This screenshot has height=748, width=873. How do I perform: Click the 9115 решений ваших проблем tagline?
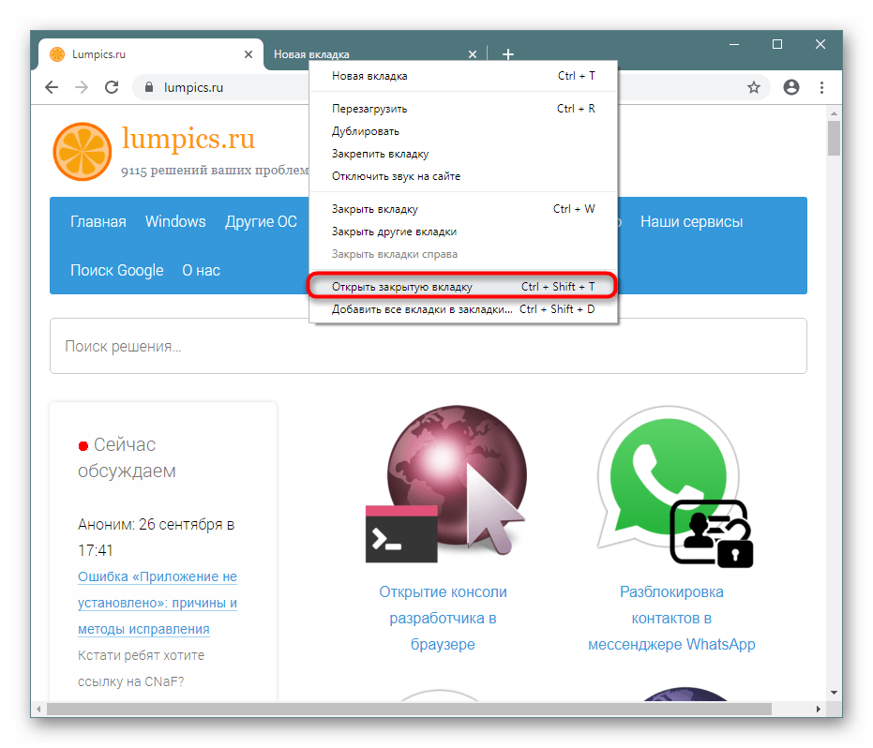click(x=215, y=171)
